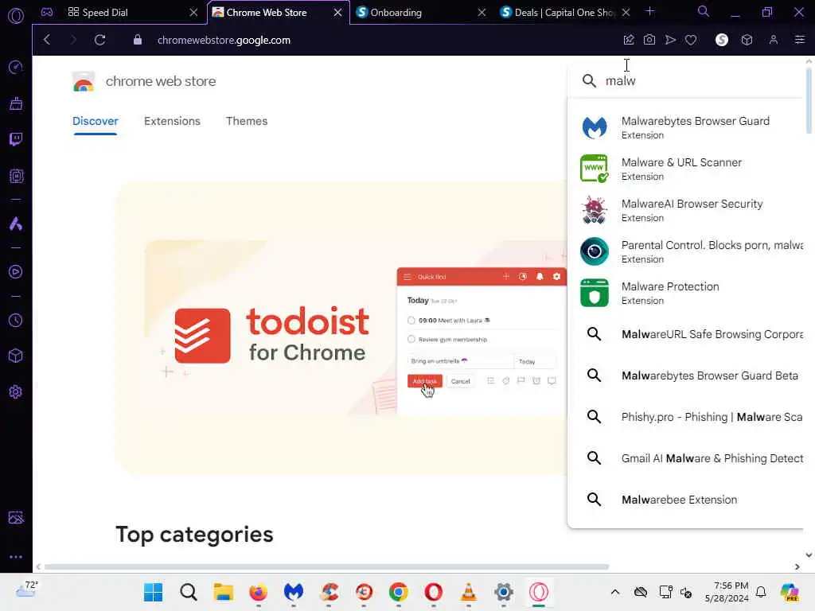Select the Discover tab

96,121
